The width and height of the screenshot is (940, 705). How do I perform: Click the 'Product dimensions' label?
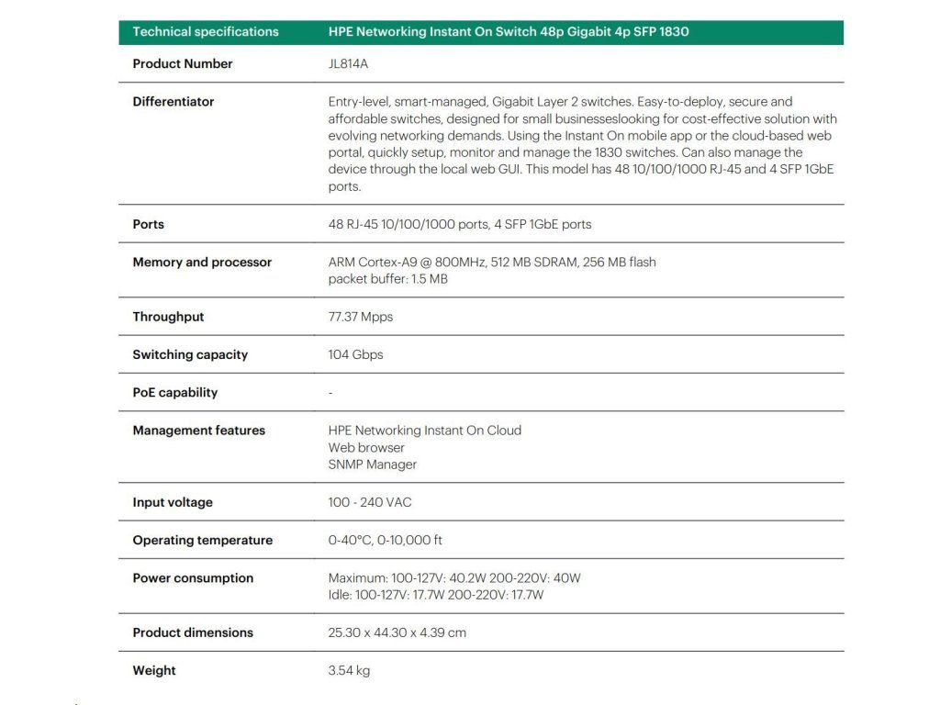click(x=193, y=632)
